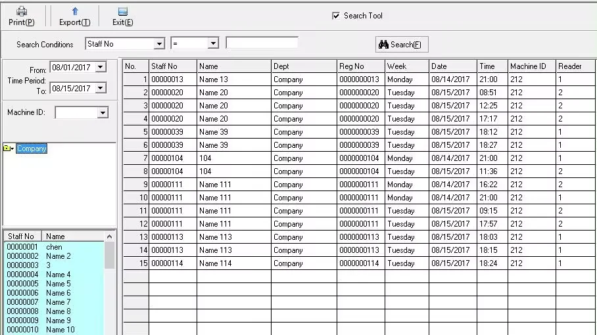This screenshot has height=335, width=597.
Task: Click the 17:57 time cell
Action: point(492,223)
